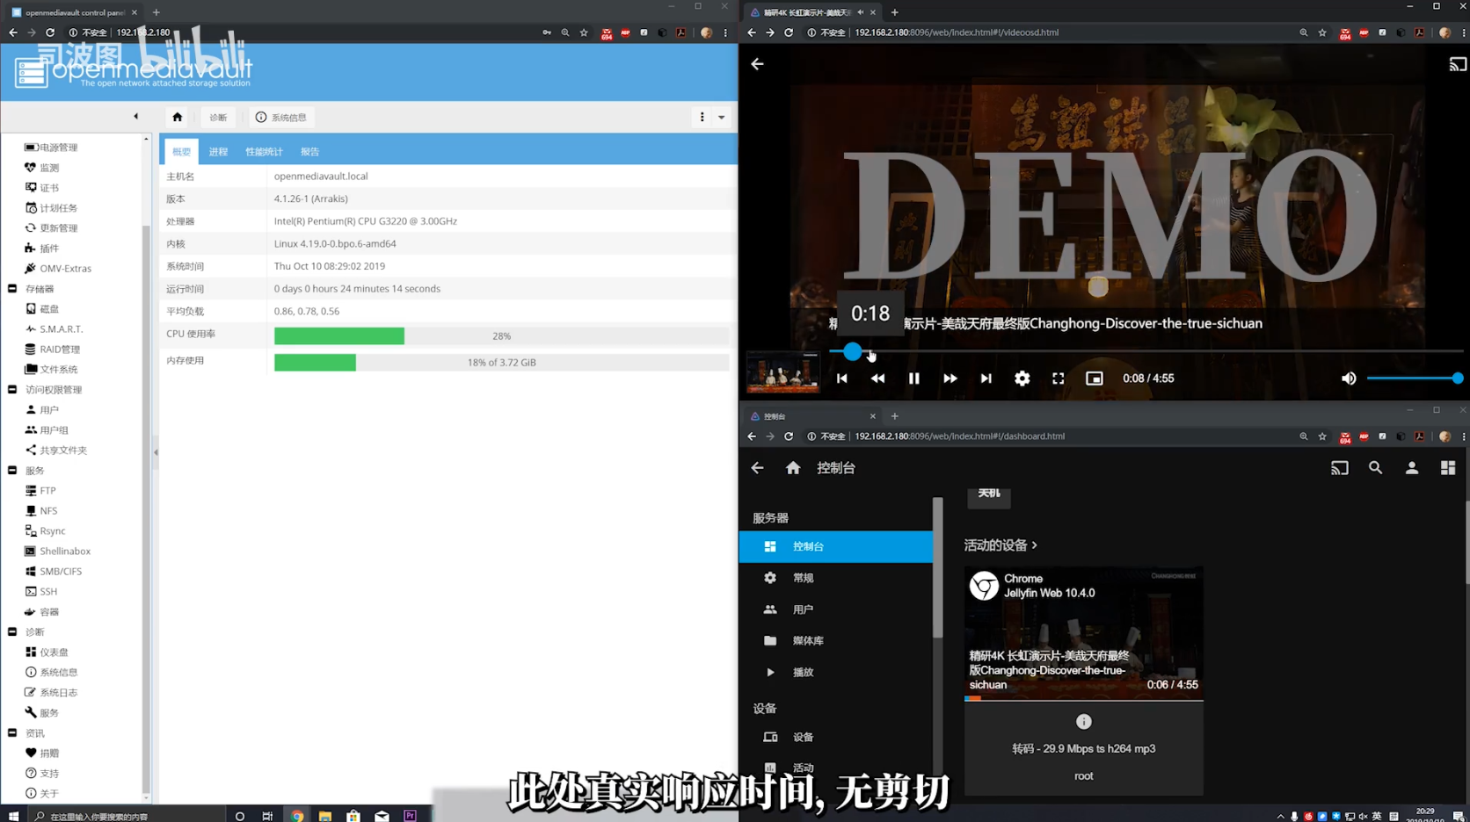This screenshot has width=1470, height=822.
Task: Open S.M.A.R.T. in the sidebar
Action: click(x=55, y=329)
